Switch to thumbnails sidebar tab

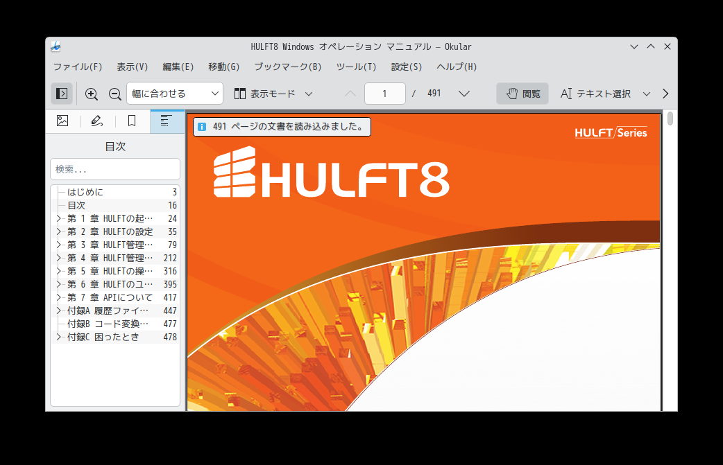coord(62,121)
